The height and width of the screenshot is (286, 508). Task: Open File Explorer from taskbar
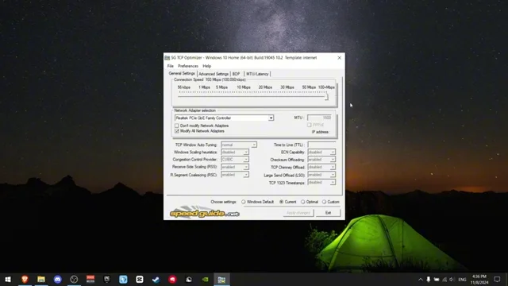(x=41, y=279)
